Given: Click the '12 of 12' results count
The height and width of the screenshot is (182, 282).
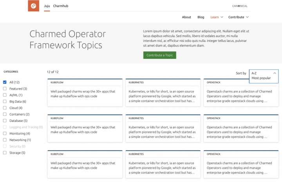Looking at the screenshot, I should [x=53, y=72].
